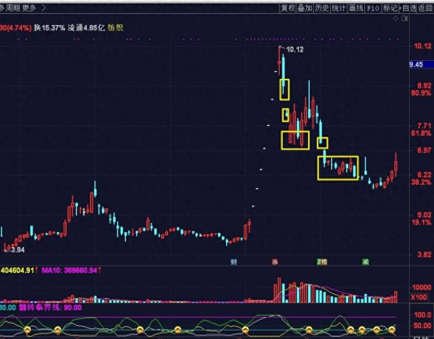This screenshot has width=434, height=339.
Task: Open the 纺织 textile sector link
Action: click(x=115, y=28)
